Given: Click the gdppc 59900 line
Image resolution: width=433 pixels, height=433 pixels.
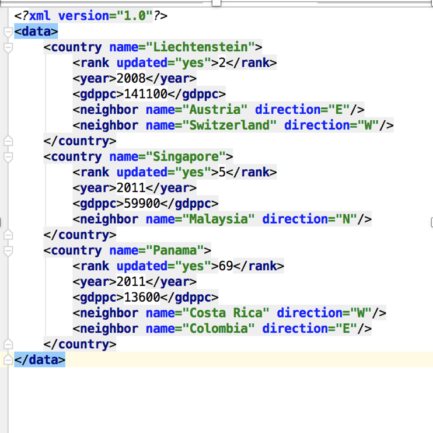Looking at the screenshot, I should point(145,204).
